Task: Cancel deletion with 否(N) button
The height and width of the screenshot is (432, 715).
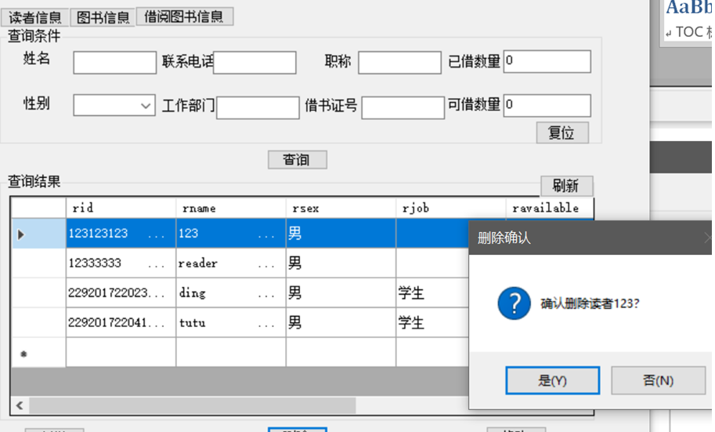Action: [x=658, y=380]
